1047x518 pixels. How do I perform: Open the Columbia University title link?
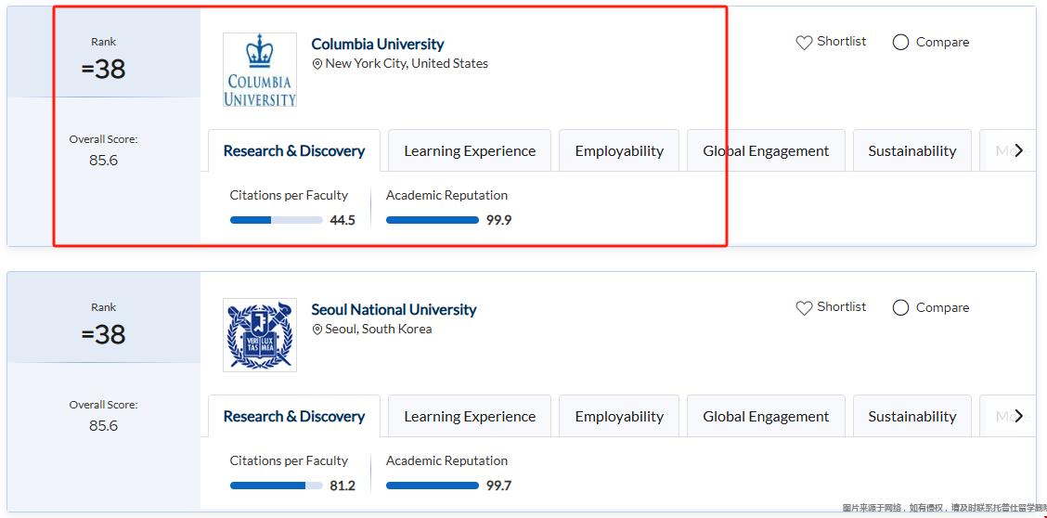click(378, 44)
